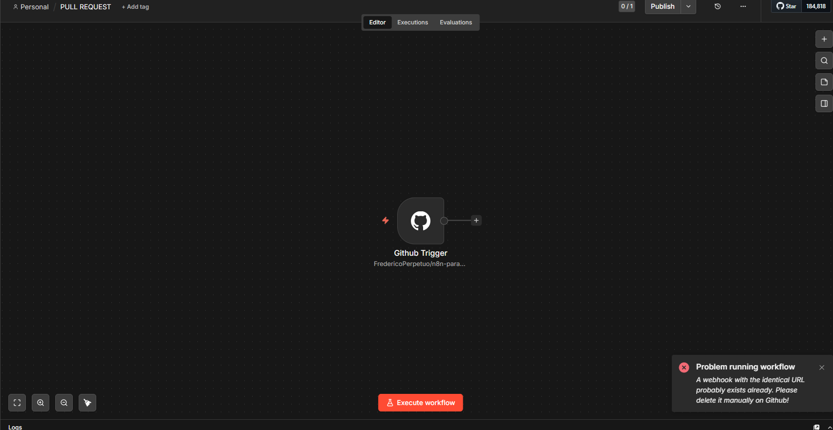
Task: Switch to the Evaluations tab
Action: pyautogui.click(x=456, y=22)
